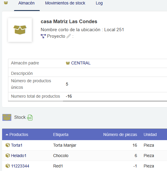This screenshot has width=167, height=171.
Task: Click the Productos sort arrow
Action: tap(7, 134)
